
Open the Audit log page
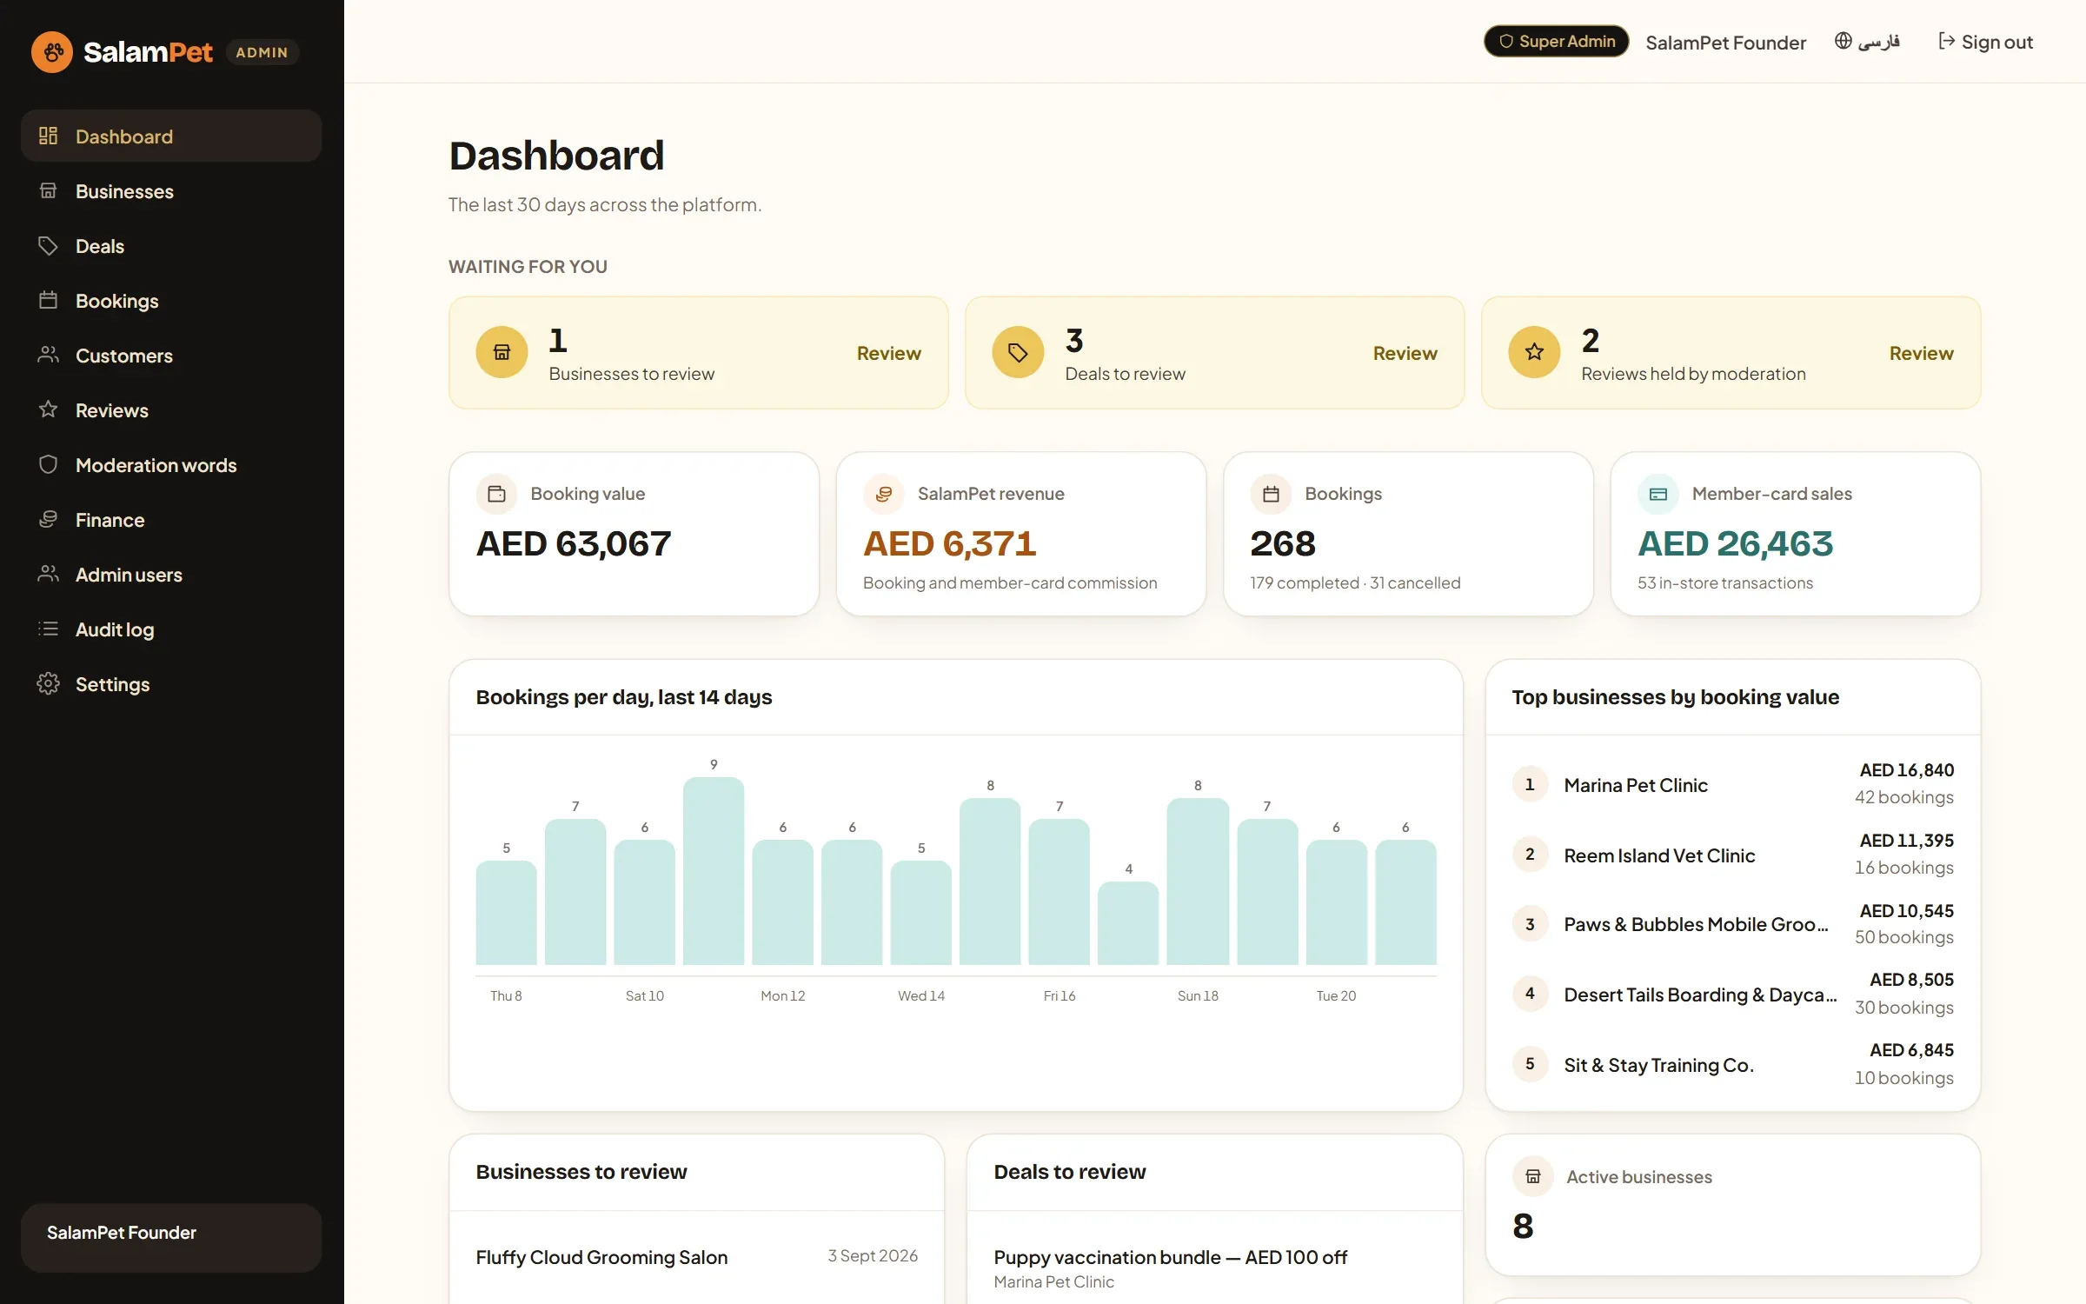171,629
